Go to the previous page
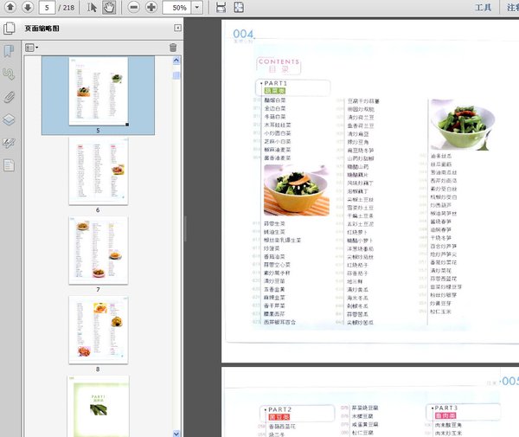This screenshot has height=437, width=519. pos(9,8)
